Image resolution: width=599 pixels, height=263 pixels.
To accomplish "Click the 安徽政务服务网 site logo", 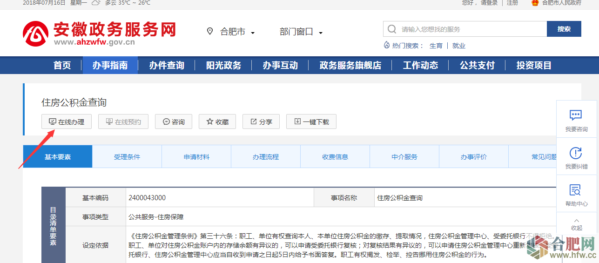I will tap(99, 33).
